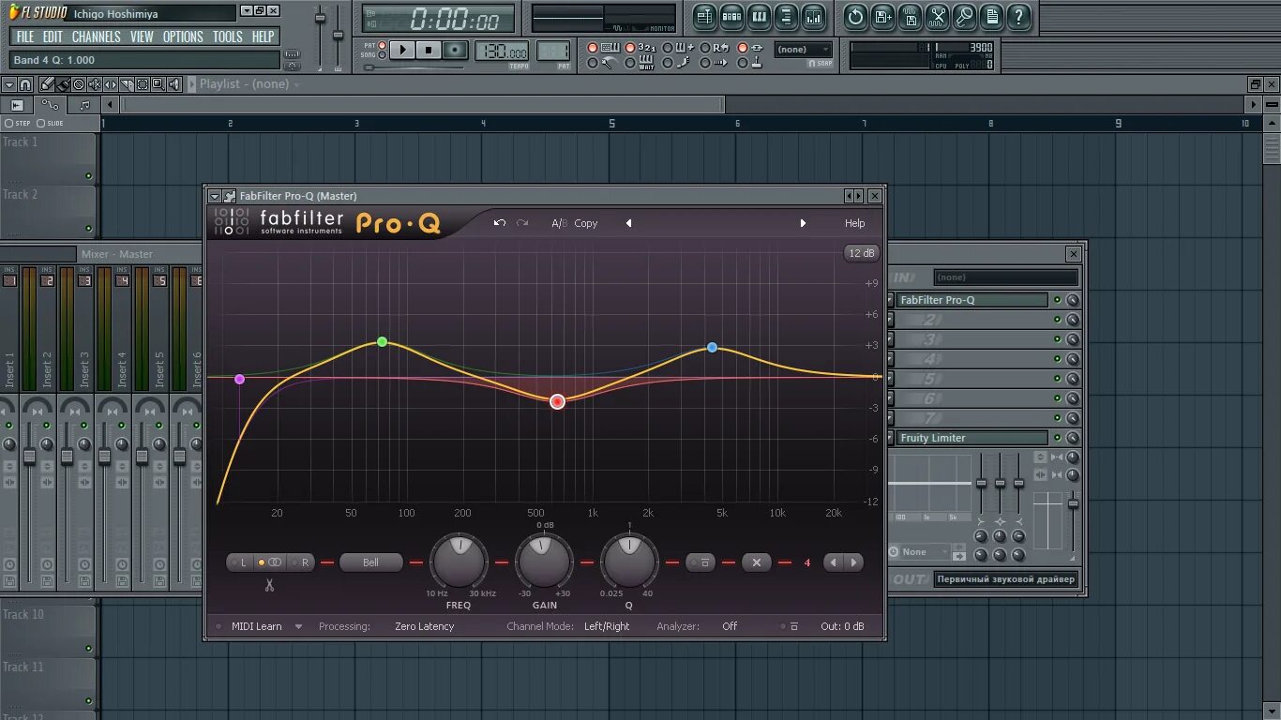Viewport: 1281px width, 720px height.
Task: Open the mixer IN (none) input selector
Action: tap(1006, 277)
